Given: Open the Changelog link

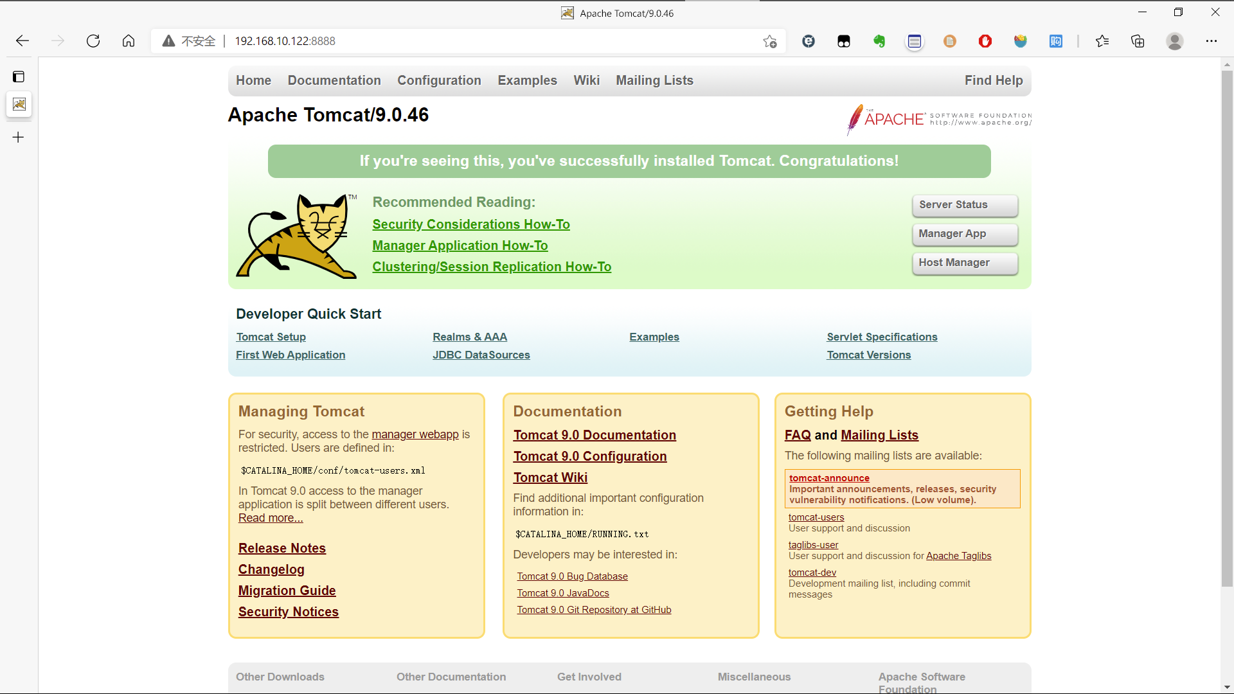Looking at the screenshot, I should click(271, 569).
